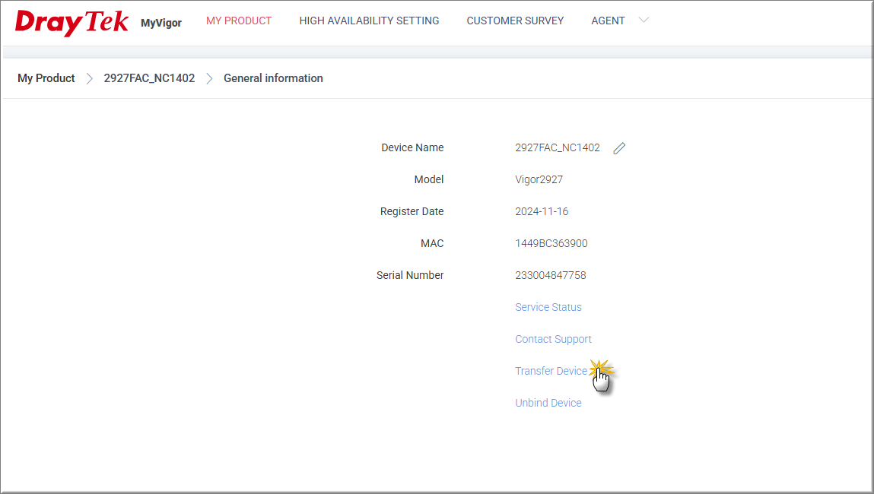Select model value Vigor2927
874x494 pixels.
539,179
